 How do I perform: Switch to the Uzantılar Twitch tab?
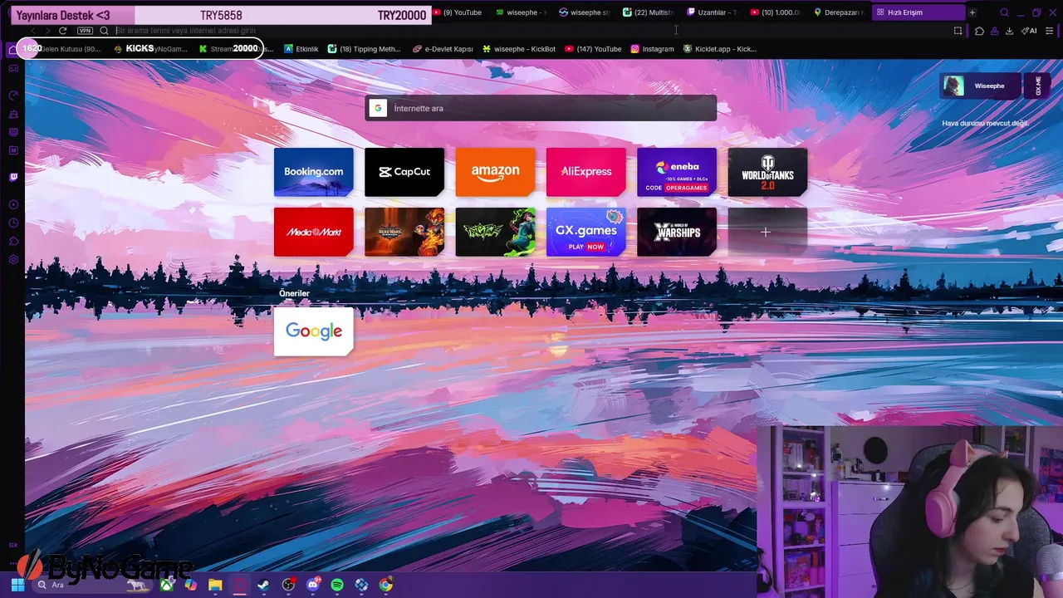[713, 12]
